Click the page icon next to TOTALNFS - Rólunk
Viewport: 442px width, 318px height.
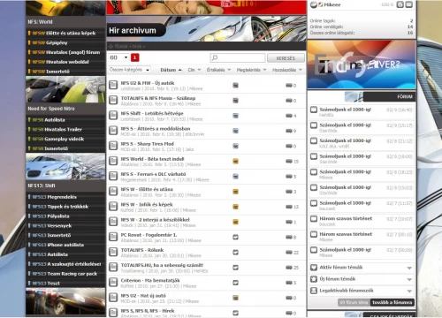pyautogui.click(x=113, y=252)
